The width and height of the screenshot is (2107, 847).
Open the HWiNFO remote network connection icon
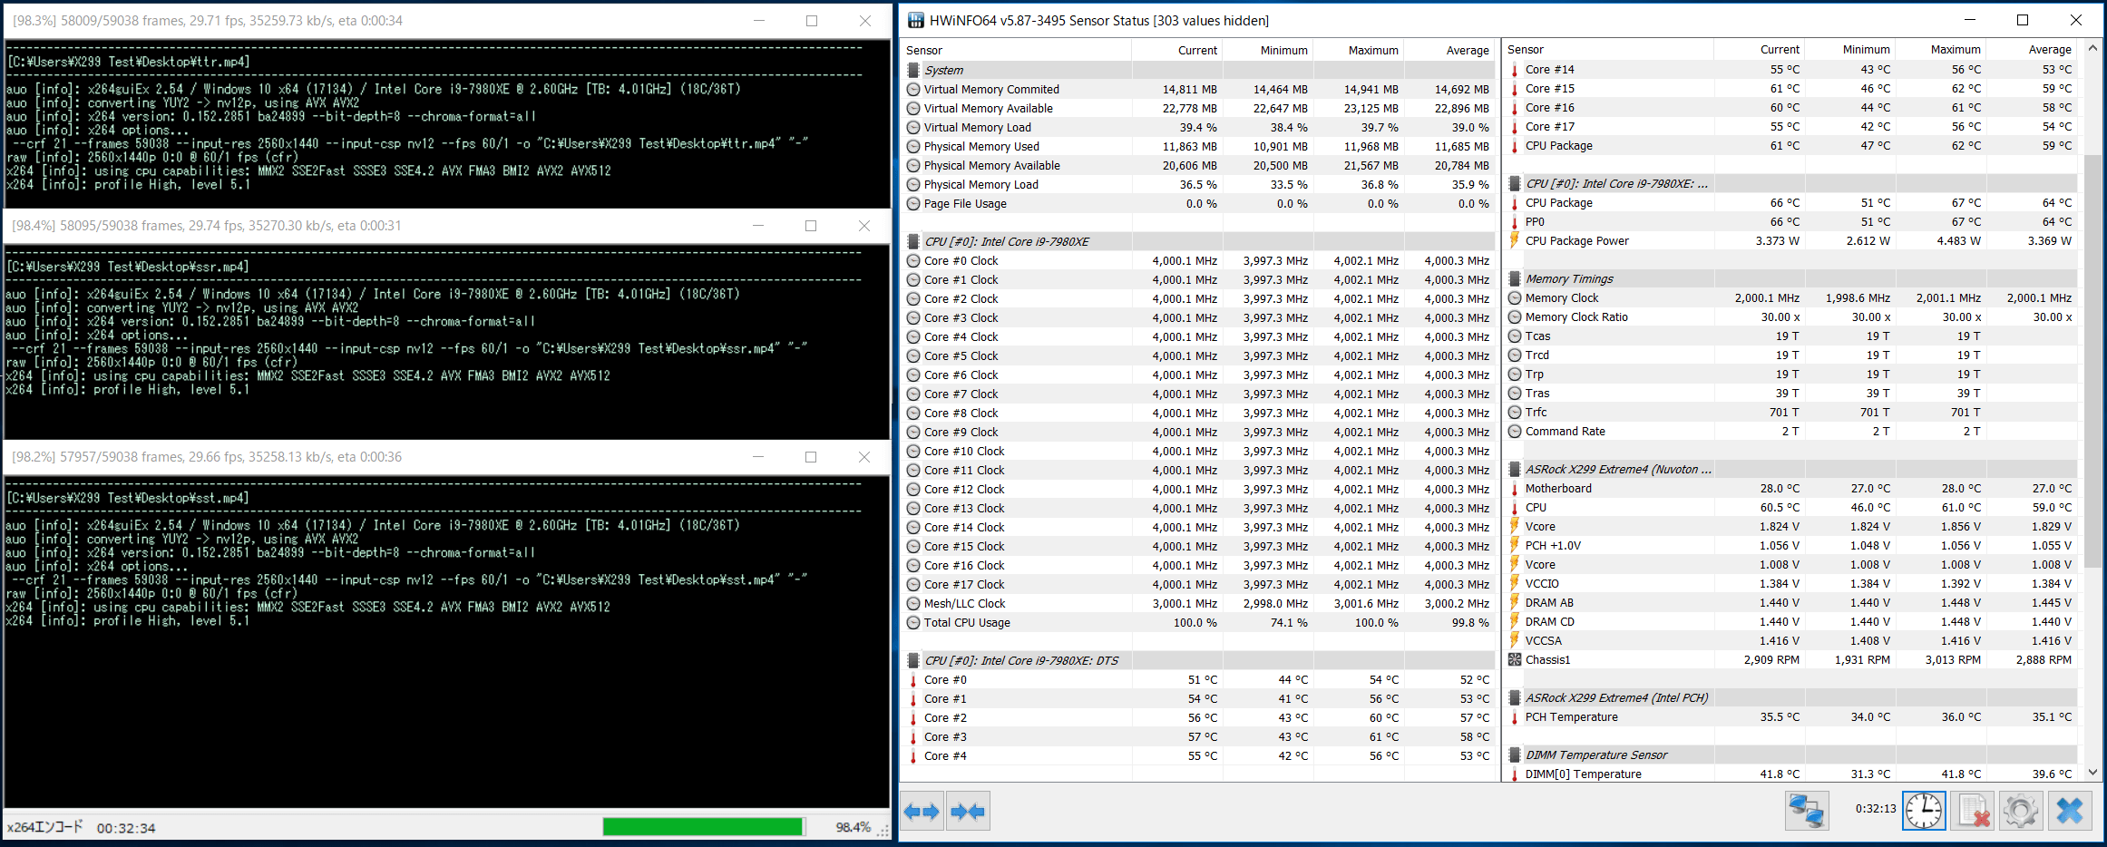click(x=1806, y=810)
